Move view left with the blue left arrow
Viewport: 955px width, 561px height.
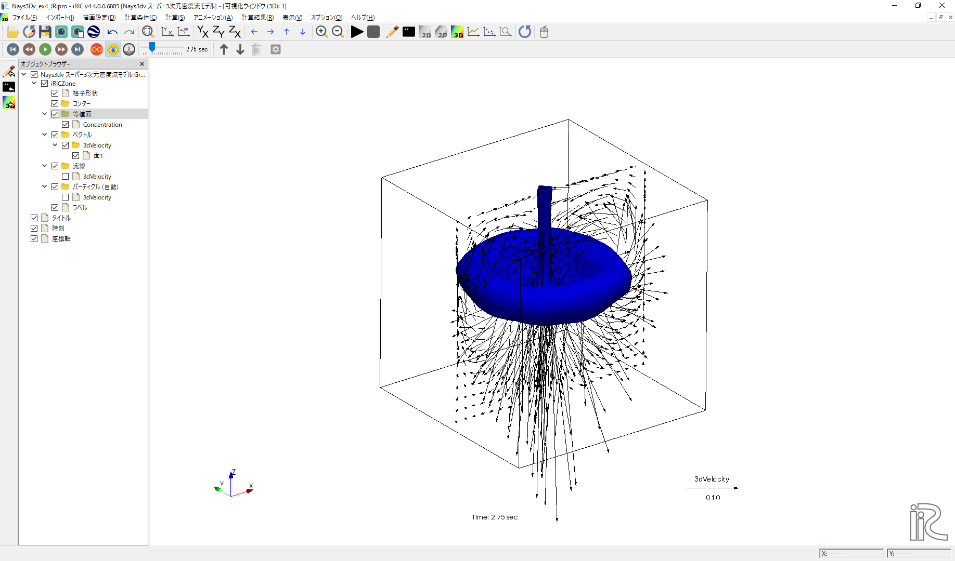coord(254,32)
